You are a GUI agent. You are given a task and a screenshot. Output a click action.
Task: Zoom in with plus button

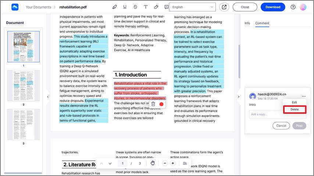(172, 163)
